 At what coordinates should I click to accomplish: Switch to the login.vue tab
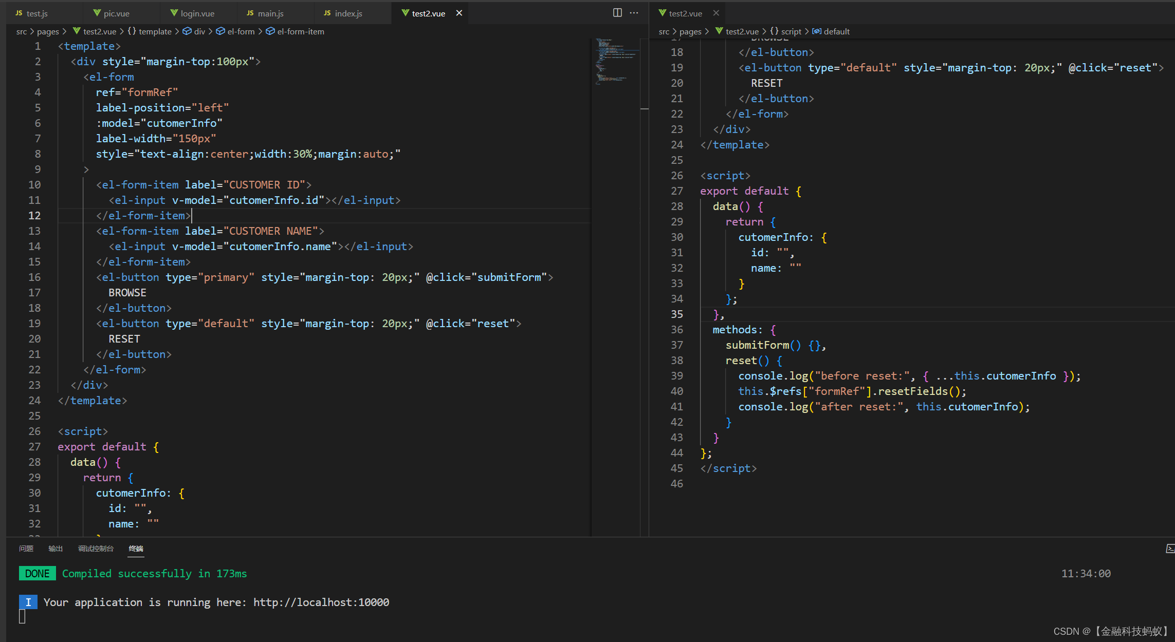click(x=197, y=13)
